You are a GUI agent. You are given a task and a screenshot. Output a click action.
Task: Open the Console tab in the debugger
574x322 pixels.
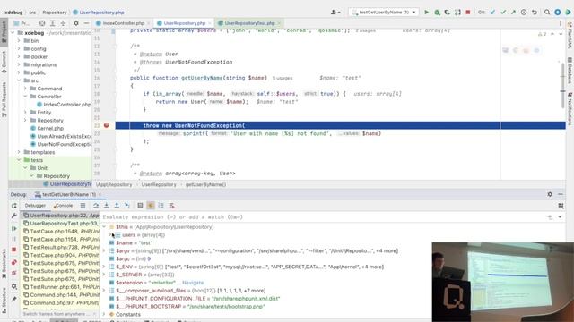[63, 206]
